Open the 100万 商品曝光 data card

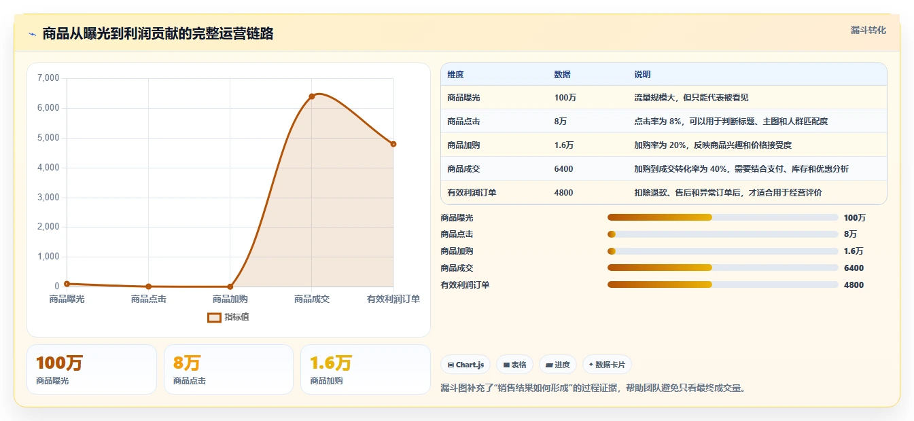[92, 369]
